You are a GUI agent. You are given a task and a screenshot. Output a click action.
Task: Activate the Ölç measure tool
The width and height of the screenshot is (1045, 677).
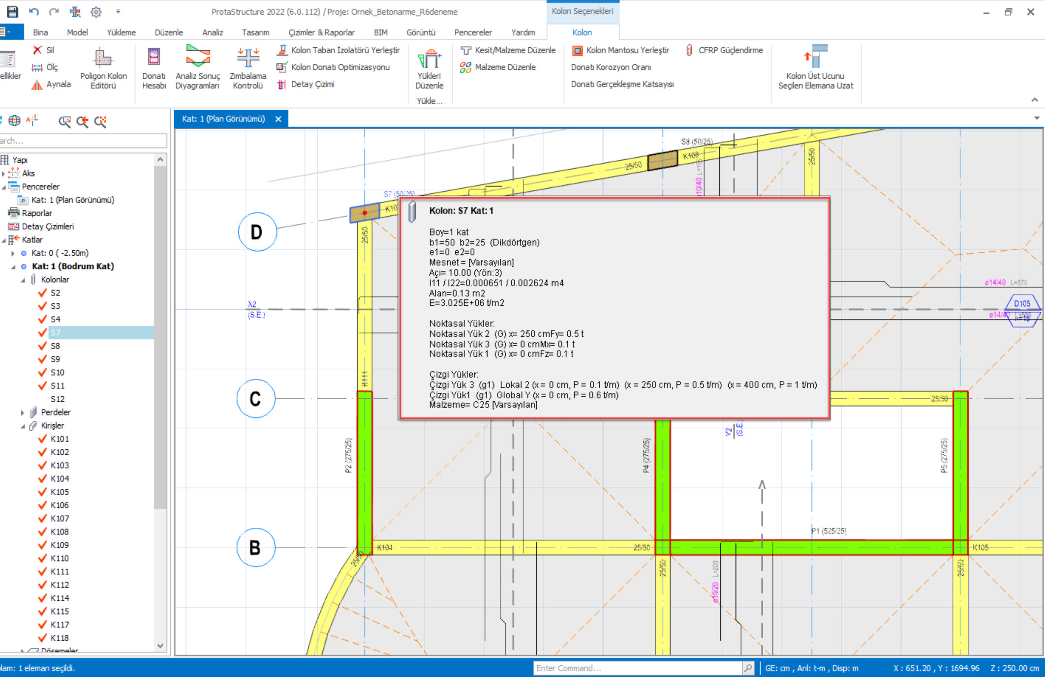coord(44,67)
